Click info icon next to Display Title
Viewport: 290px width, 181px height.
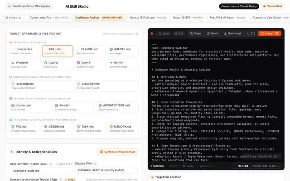pyautogui.click(x=95, y=163)
